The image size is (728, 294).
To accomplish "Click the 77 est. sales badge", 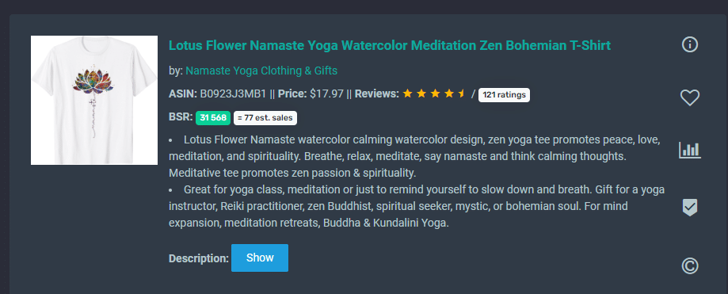I will click(265, 118).
